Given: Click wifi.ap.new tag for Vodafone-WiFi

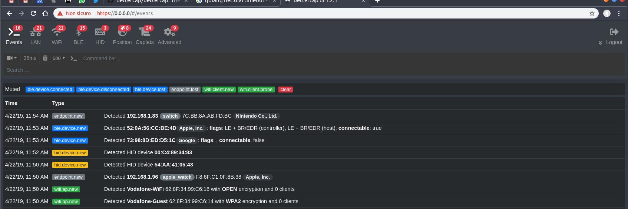Looking at the screenshot, I should (x=66, y=189).
